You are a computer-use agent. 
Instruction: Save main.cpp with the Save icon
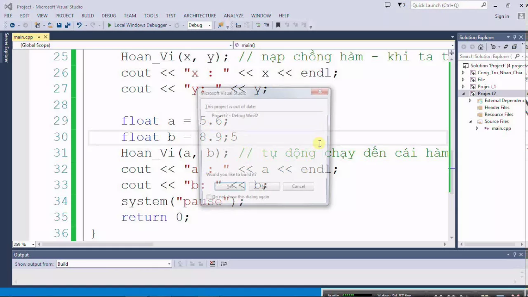(x=59, y=25)
